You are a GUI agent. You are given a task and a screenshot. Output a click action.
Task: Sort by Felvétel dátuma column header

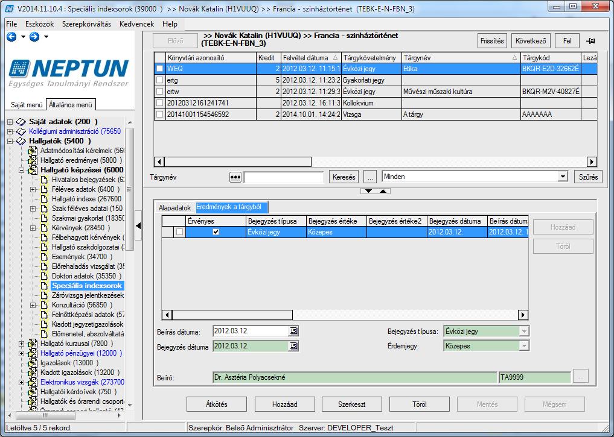[310, 58]
